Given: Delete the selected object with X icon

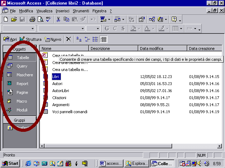Looking at the screenshot, I should (x=68, y=39).
